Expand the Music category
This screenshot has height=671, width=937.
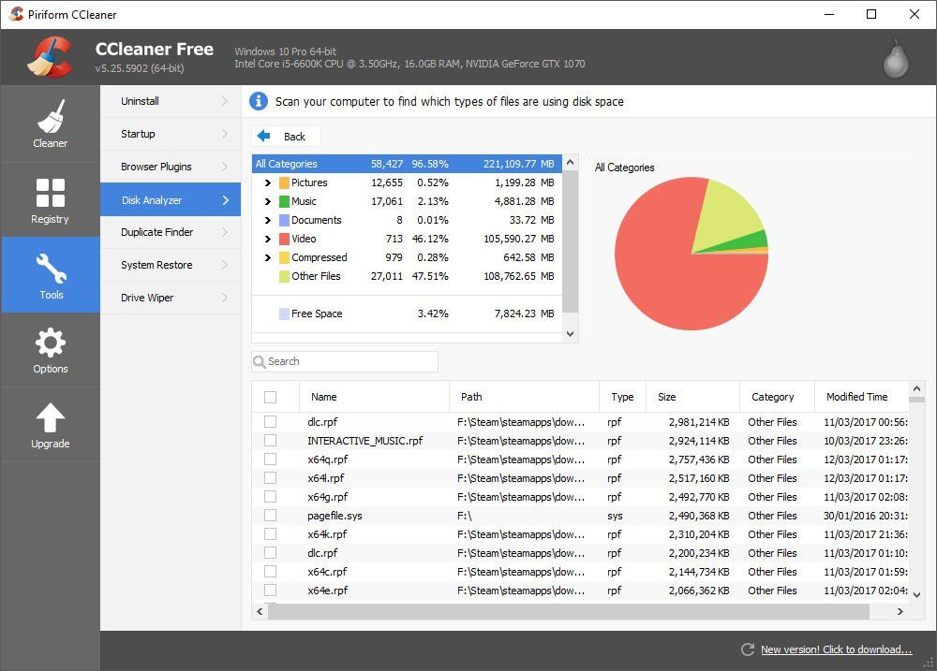pyautogui.click(x=268, y=201)
